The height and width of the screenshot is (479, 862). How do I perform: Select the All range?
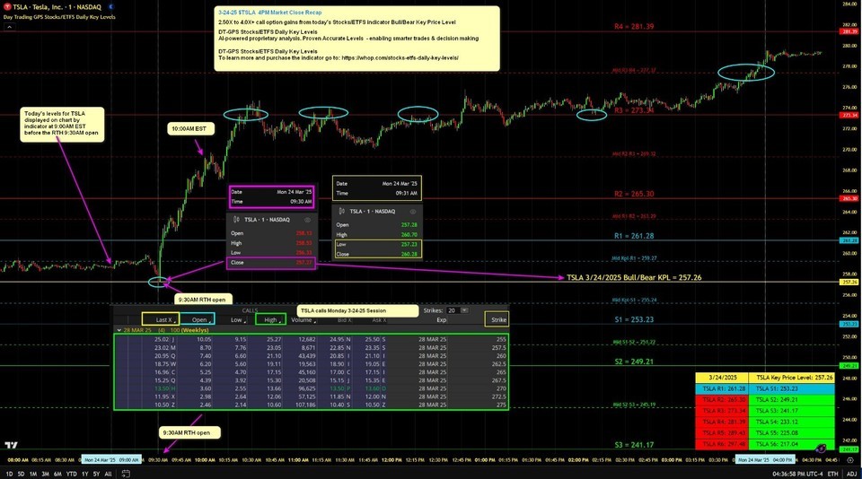point(108,474)
